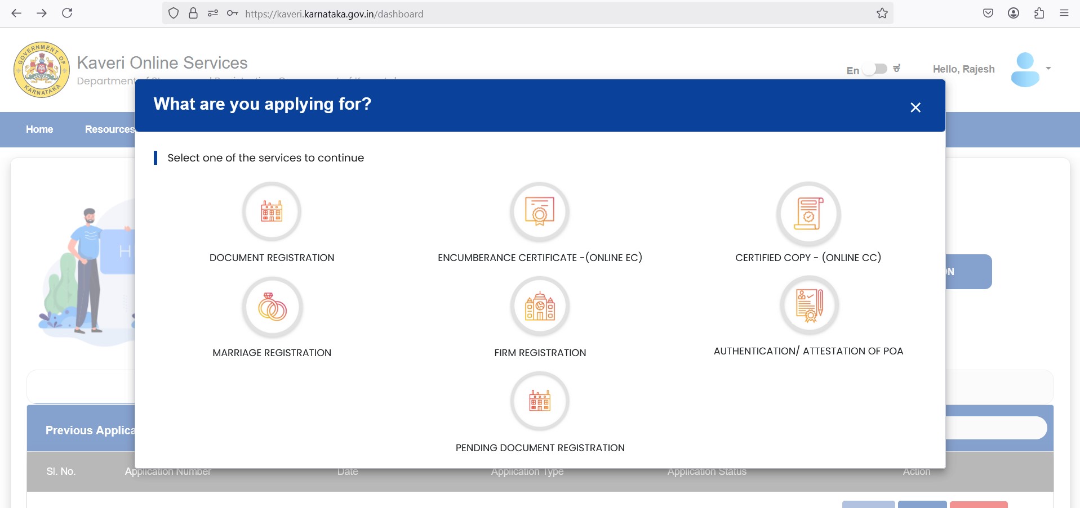The image size is (1080, 508).
Task: Click the 'Firm Registration' label
Action: click(540, 353)
